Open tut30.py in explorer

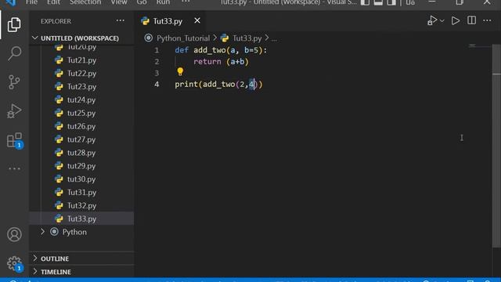81,179
